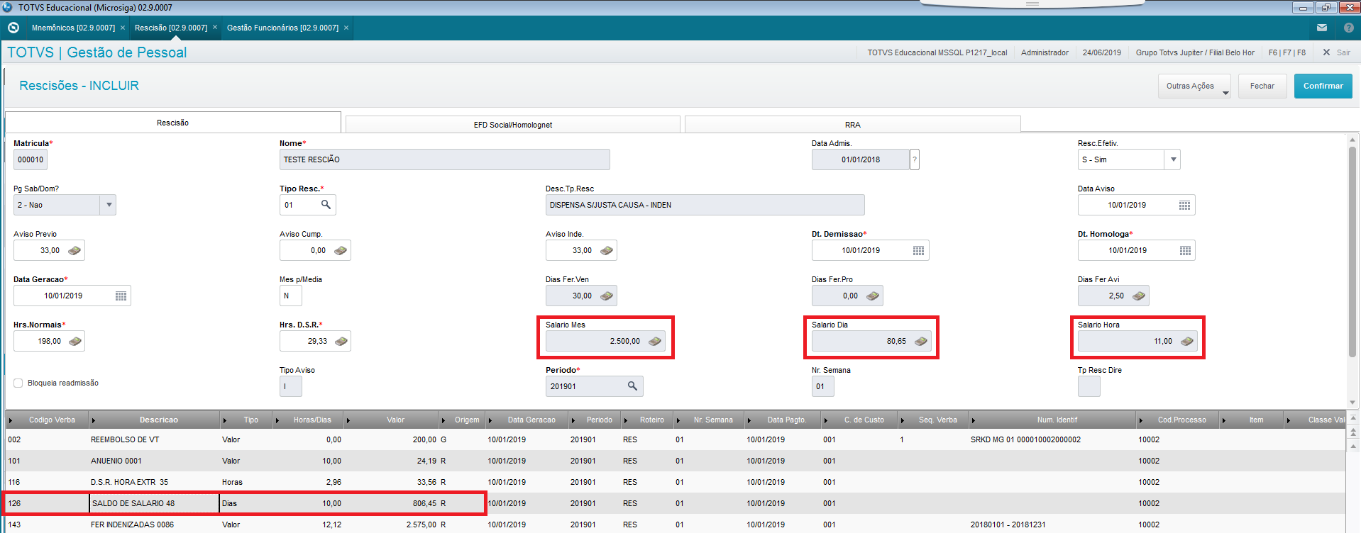Open the mail envelope icon
Viewport: 1361px width, 533px height.
pyautogui.click(x=1322, y=28)
